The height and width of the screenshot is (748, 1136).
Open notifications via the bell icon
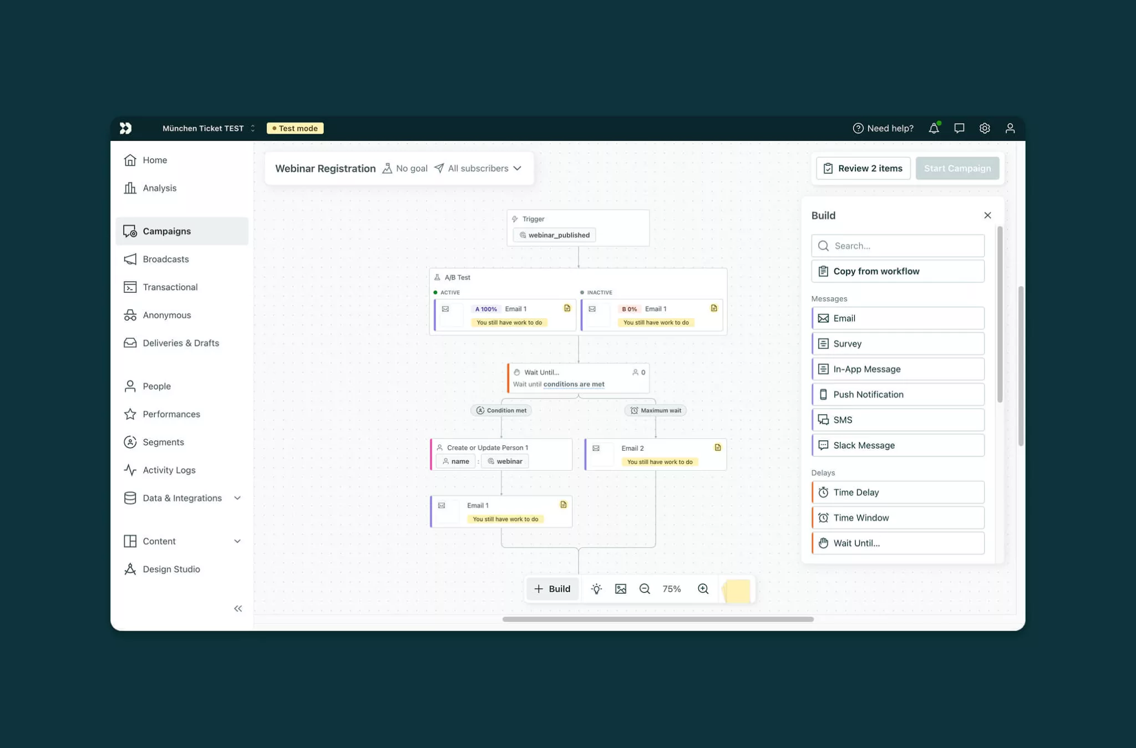coord(934,128)
